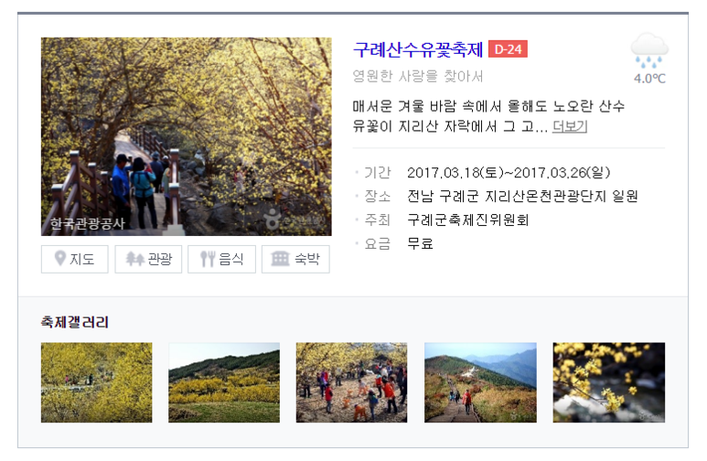Open the main festival photo with stairway

[x=187, y=136]
